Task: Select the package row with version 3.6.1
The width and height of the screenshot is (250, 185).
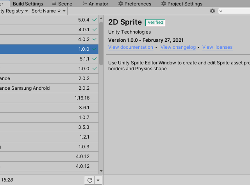Action: click(49, 108)
